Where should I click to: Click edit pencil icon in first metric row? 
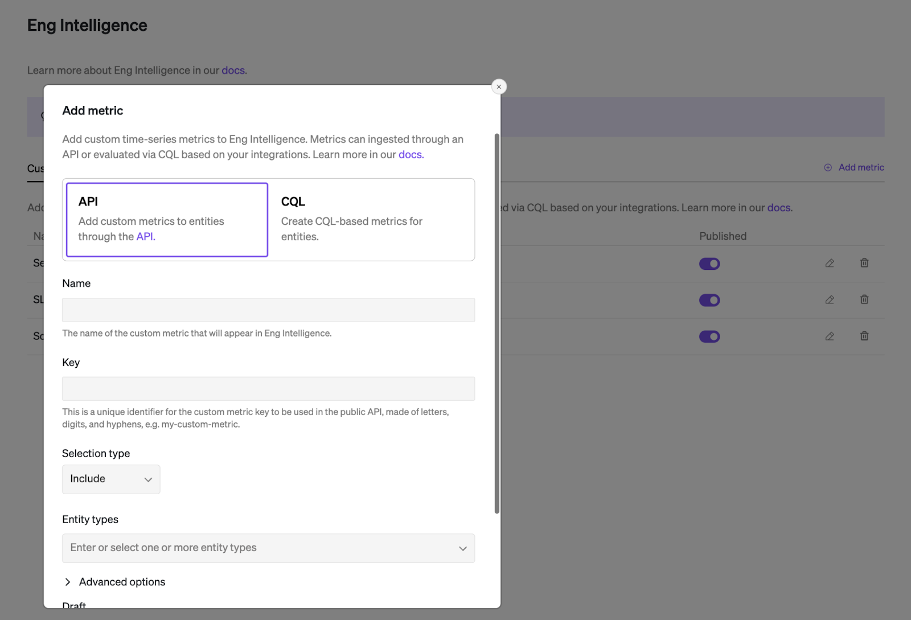tap(830, 263)
